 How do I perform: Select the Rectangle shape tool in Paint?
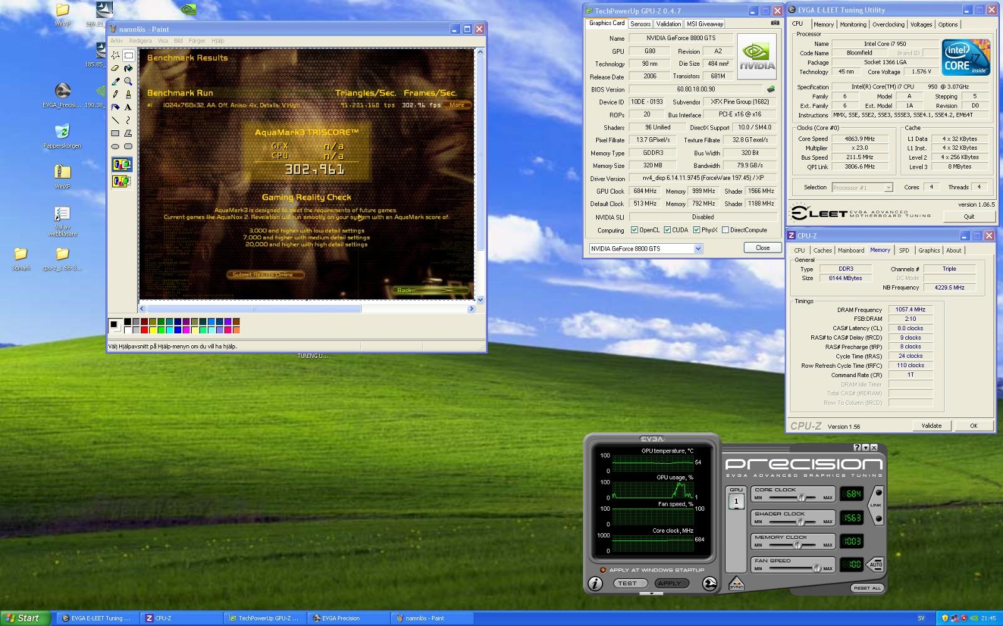115,133
